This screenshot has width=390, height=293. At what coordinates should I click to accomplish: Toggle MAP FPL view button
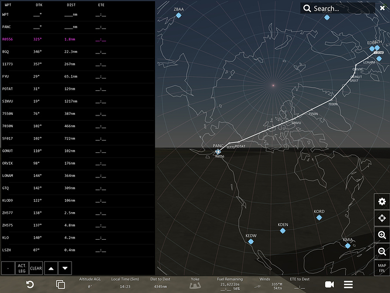[x=382, y=268]
